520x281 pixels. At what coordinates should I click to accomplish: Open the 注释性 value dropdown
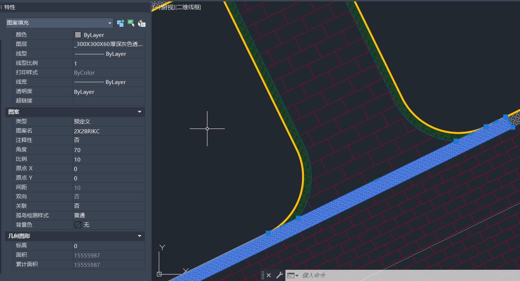(x=109, y=140)
